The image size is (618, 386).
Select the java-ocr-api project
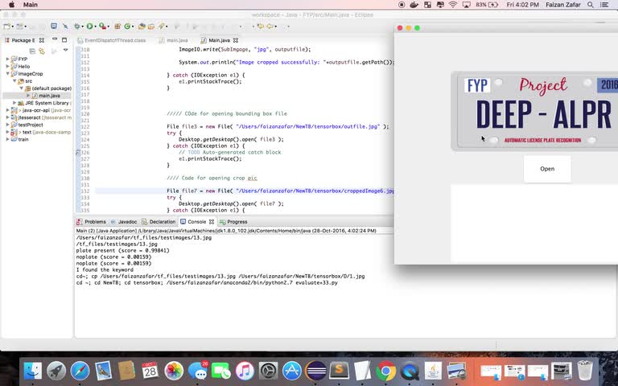41,110
